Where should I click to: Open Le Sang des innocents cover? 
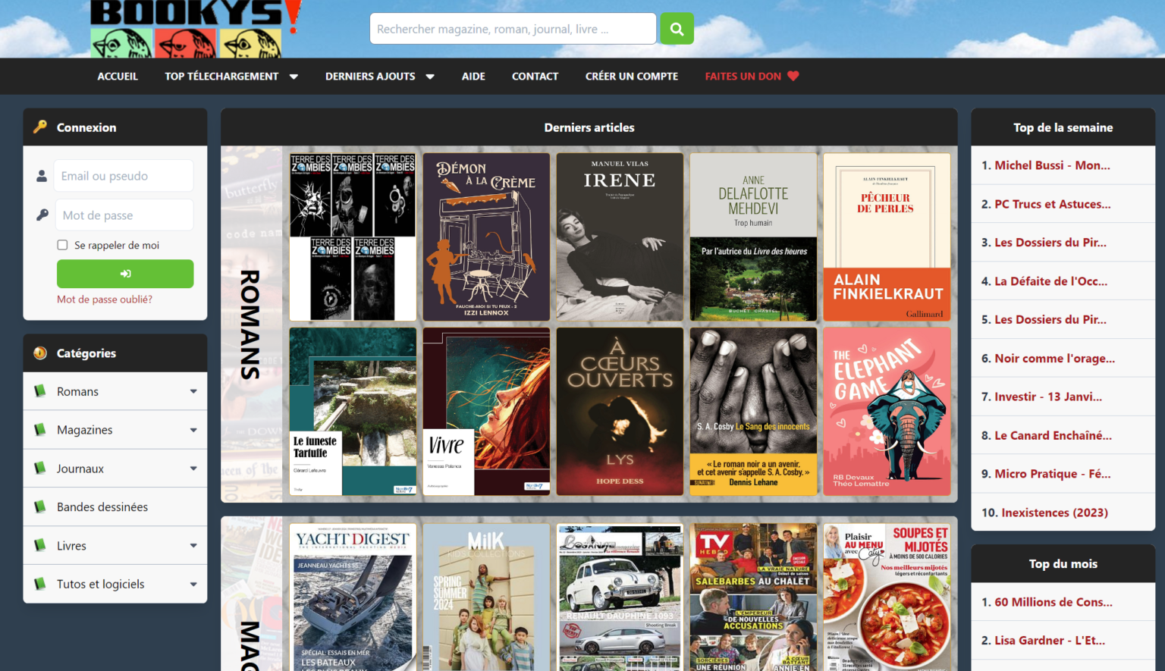pos(753,412)
